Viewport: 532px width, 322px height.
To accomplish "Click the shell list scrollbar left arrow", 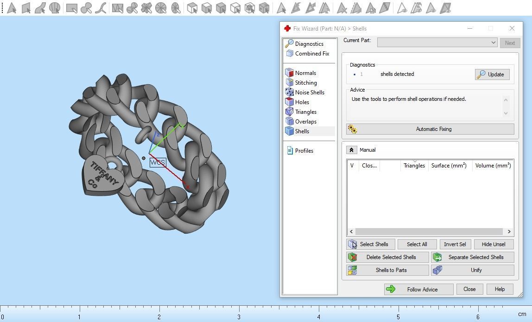I will pos(351,232).
